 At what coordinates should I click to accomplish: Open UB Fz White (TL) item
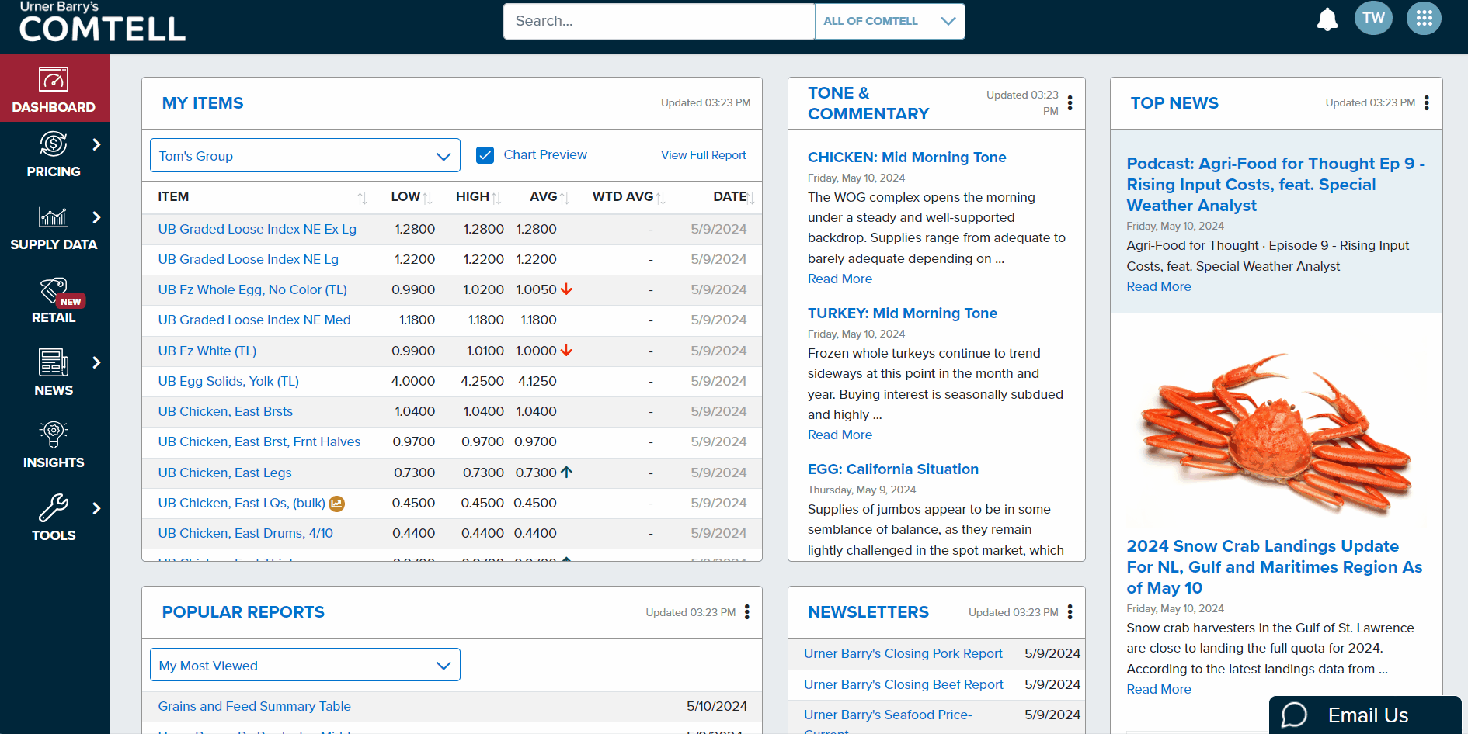(207, 351)
